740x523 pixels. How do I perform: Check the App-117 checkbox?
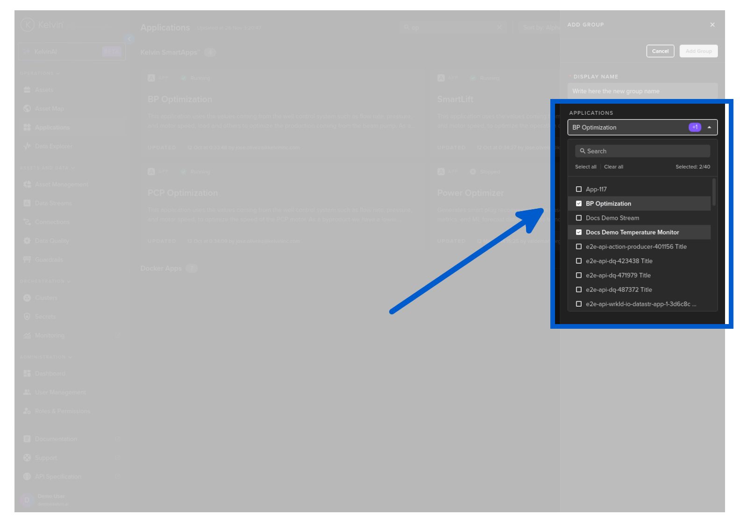(579, 190)
